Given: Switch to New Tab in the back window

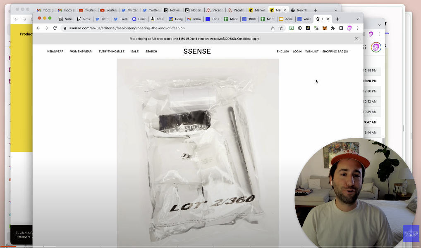Looking at the screenshot, I should pyautogui.click(x=299, y=10).
